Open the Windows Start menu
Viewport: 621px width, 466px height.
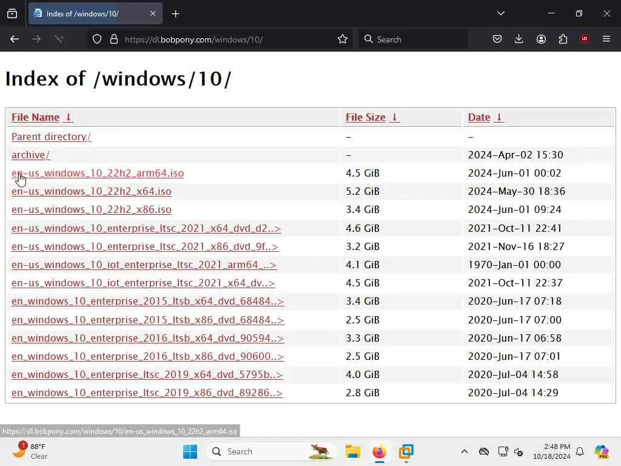pos(190,451)
